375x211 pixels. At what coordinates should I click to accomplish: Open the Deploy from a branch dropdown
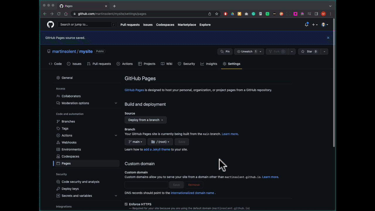146,120
